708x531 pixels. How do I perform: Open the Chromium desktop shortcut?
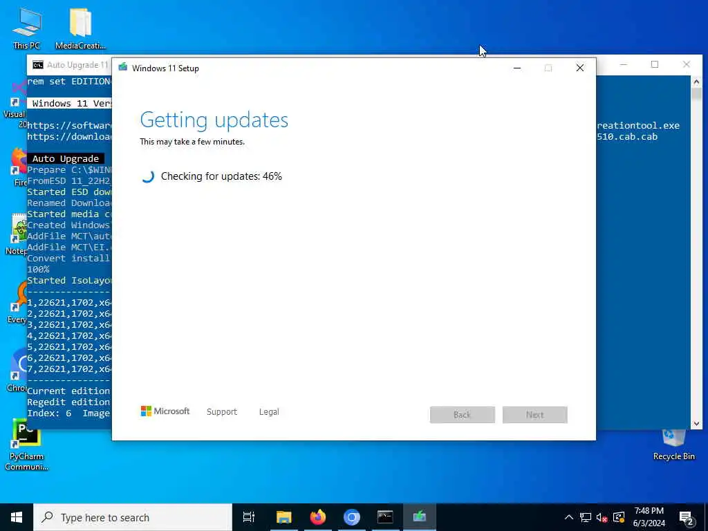(17, 371)
